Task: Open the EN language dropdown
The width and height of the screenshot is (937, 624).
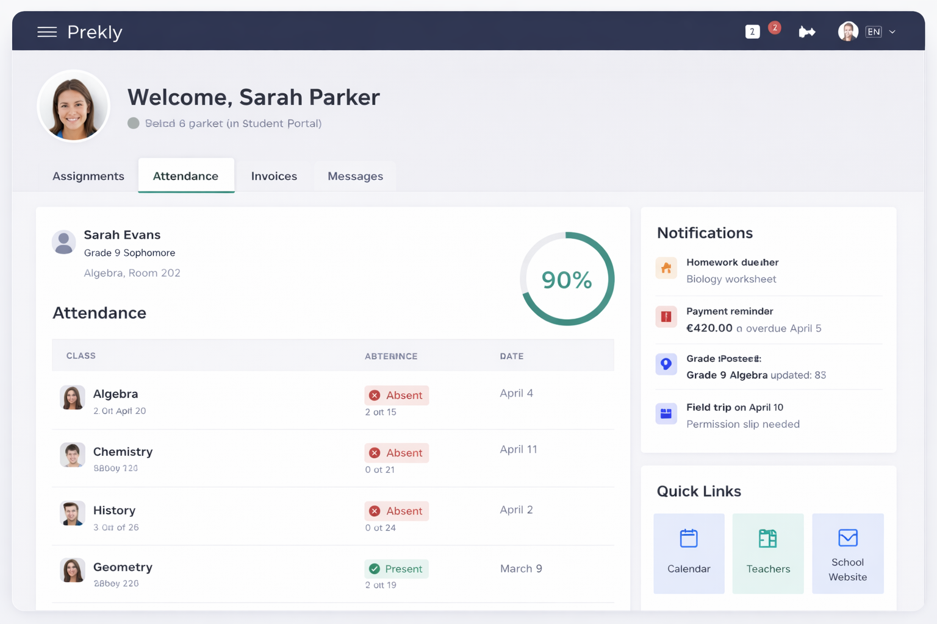Action: coord(874,31)
